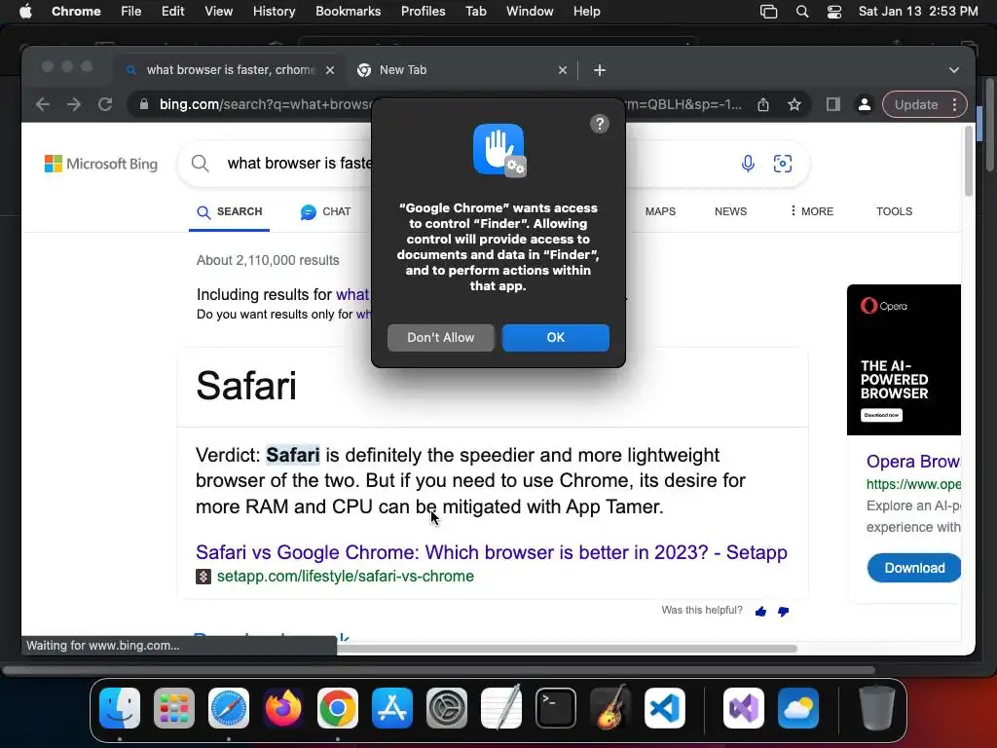Toggle the Chrome side panel icon
The height and width of the screenshot is (748, 997).
(x=833, y=104)
